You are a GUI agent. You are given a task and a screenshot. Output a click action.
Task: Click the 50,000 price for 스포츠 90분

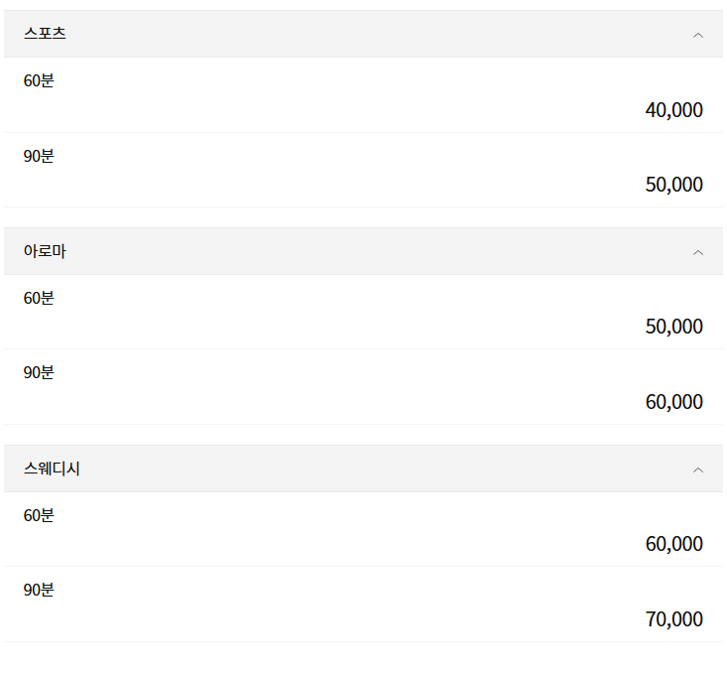(673, 185)
